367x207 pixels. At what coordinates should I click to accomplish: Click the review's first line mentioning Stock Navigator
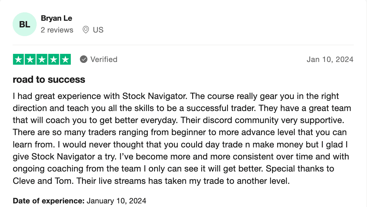click(176, 96)
